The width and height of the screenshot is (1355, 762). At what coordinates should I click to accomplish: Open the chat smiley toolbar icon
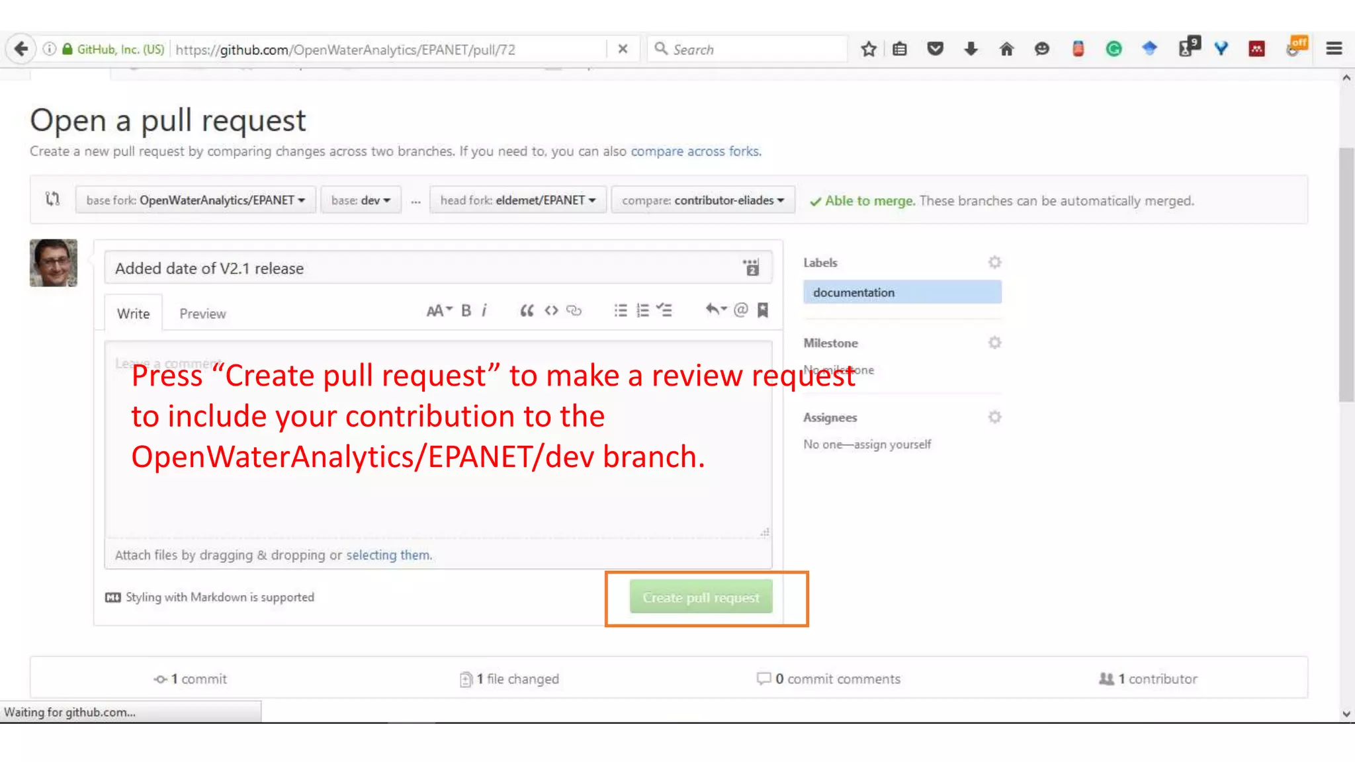(1042, 49)
